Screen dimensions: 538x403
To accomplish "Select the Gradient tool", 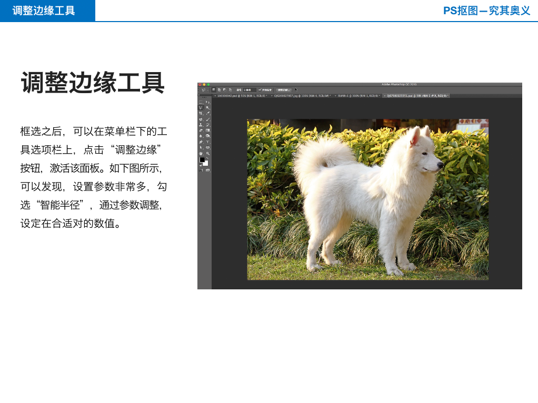I will click(x=208, y=130).
